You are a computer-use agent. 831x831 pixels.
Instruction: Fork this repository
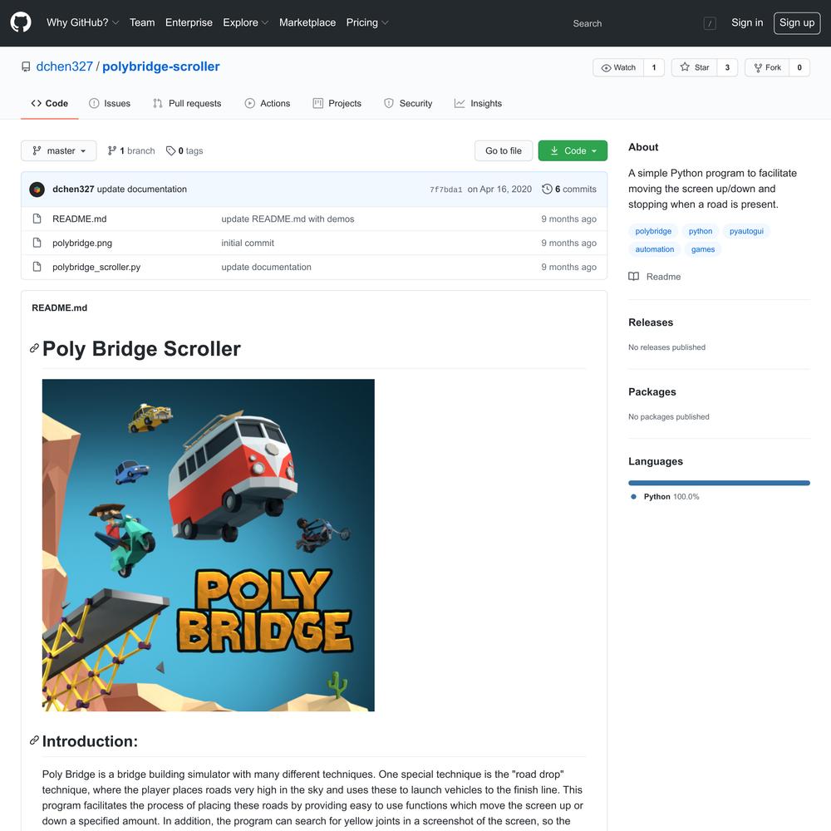pos(767,67)
